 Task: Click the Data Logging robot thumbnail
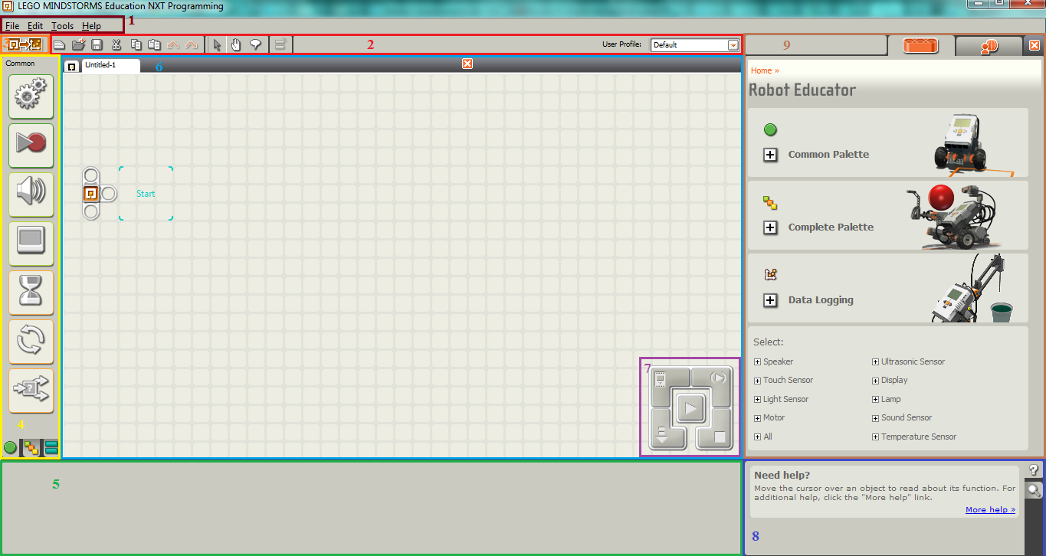pos(973,287)
